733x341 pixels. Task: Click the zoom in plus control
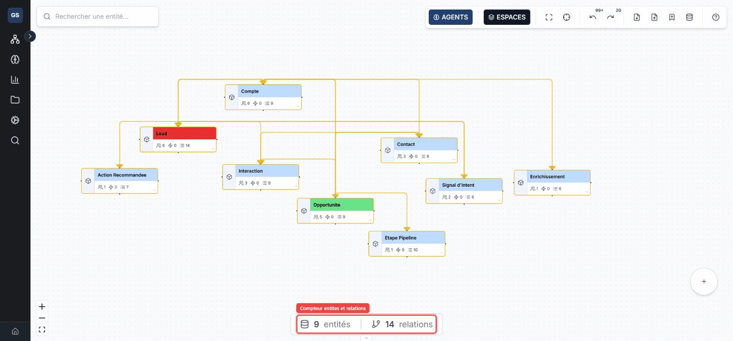click(x=42, y=307)
